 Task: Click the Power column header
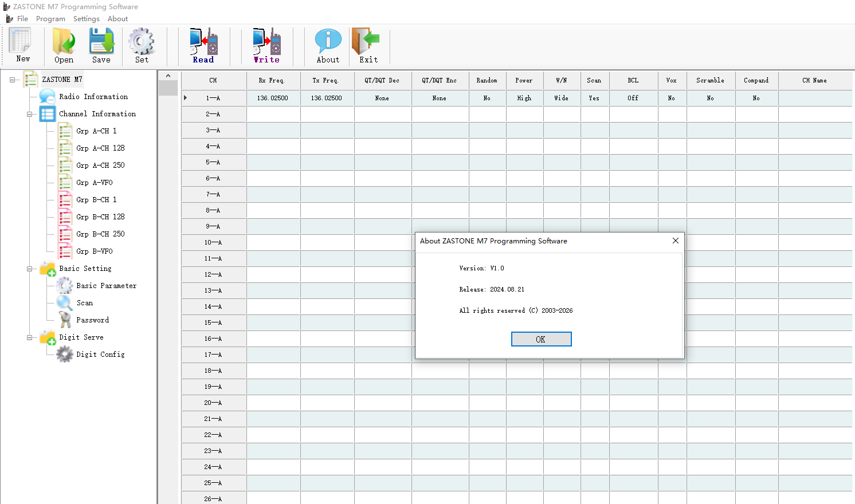(525, 81)
